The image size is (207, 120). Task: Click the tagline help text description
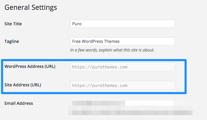pos(112,50)
